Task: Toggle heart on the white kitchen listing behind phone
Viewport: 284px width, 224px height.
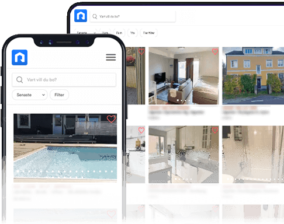Action: coord(141,130)
